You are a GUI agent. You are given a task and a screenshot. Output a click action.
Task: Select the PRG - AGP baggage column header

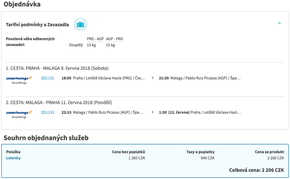95,39
